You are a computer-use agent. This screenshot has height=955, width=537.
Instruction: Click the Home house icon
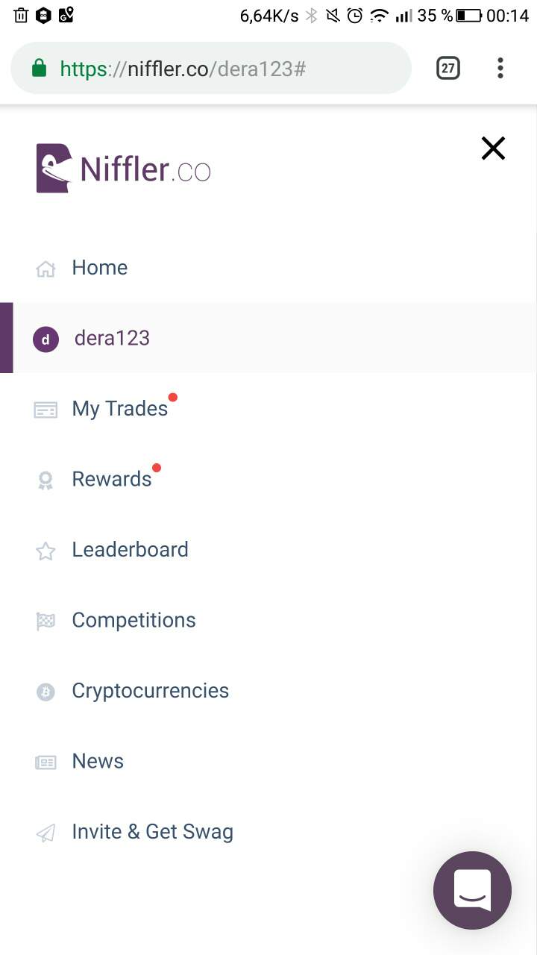point(45,269)
